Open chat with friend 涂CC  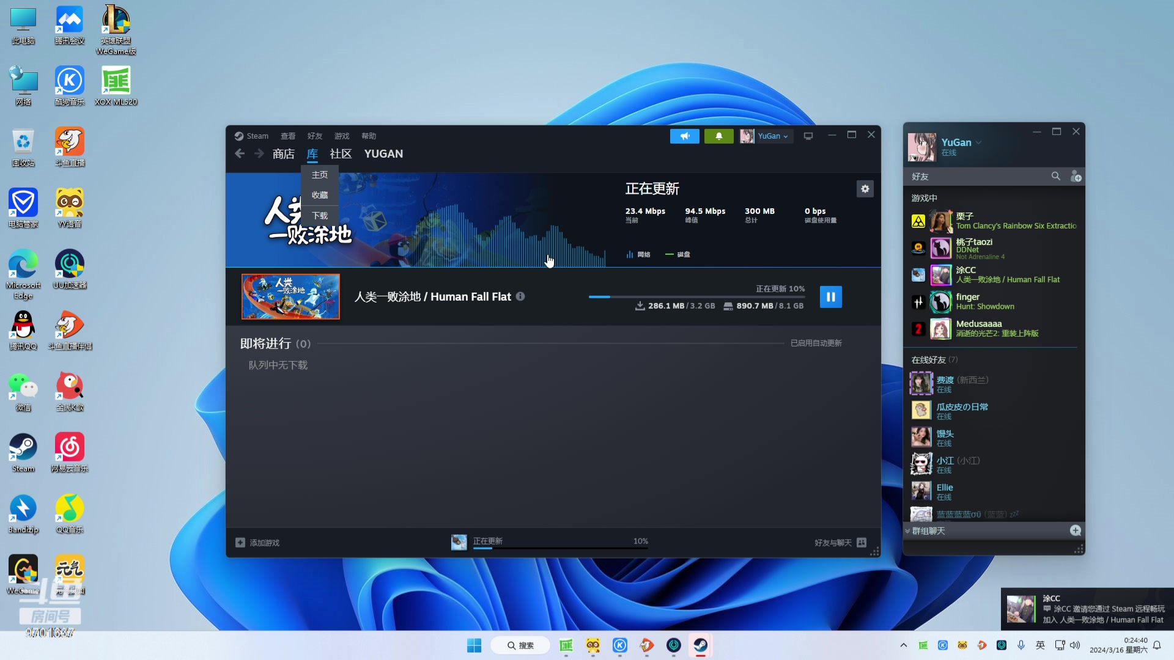click(994, 275)
